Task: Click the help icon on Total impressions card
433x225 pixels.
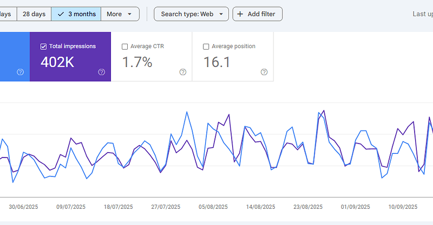Action: 101,72
